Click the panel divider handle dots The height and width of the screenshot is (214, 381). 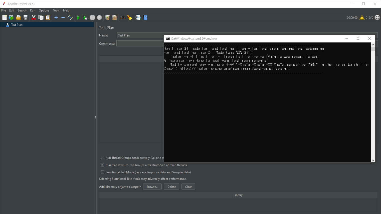coord(95,118)
